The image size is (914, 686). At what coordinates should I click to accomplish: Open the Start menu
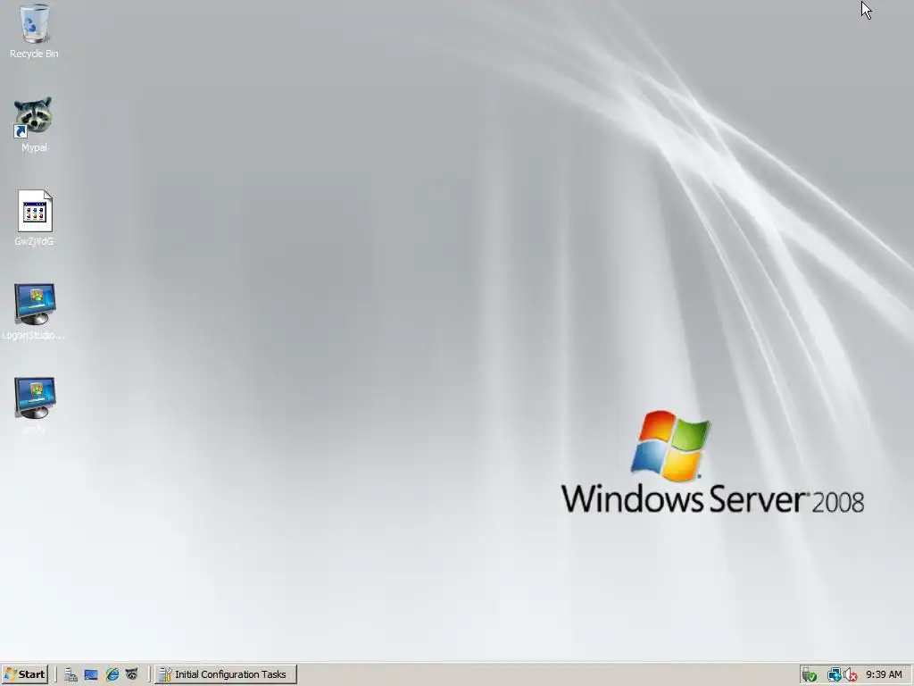coord(24,674)
